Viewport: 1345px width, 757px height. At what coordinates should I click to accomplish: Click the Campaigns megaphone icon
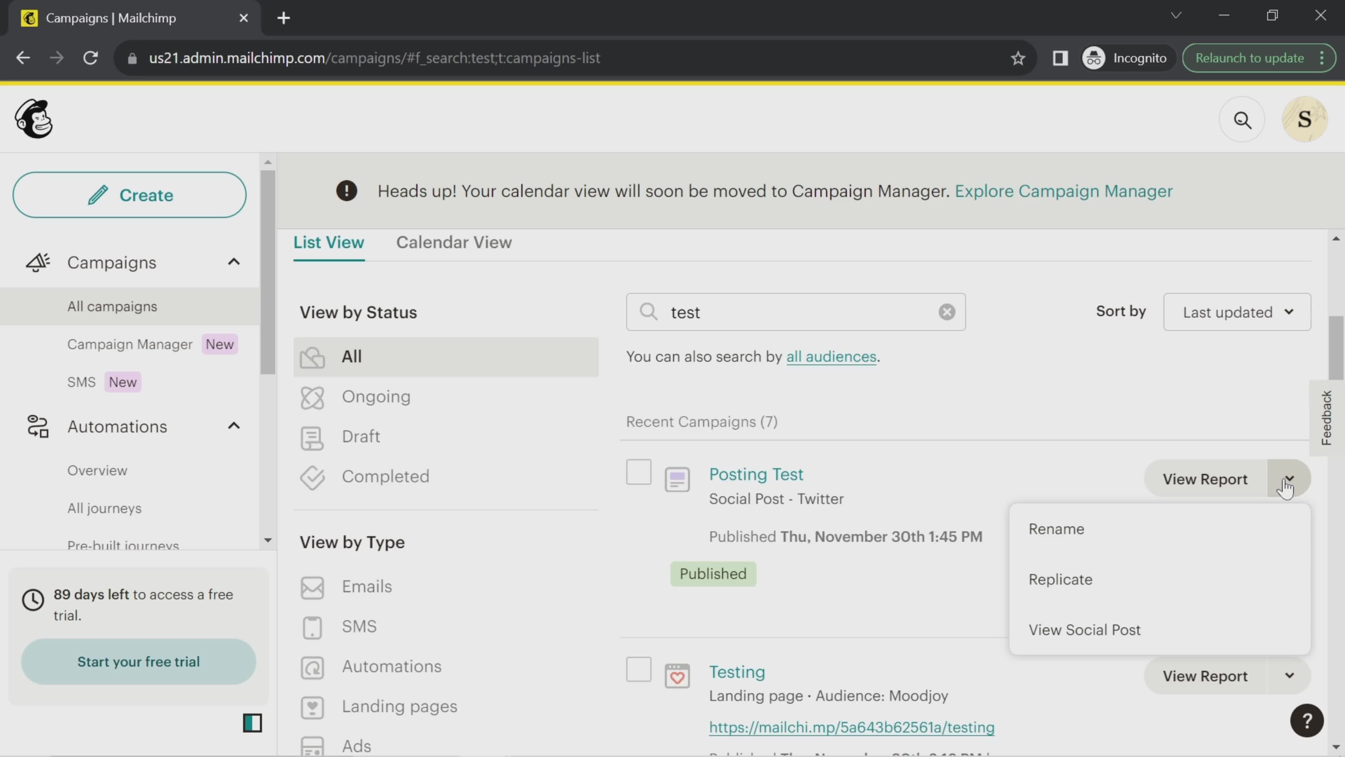(38, 262)
